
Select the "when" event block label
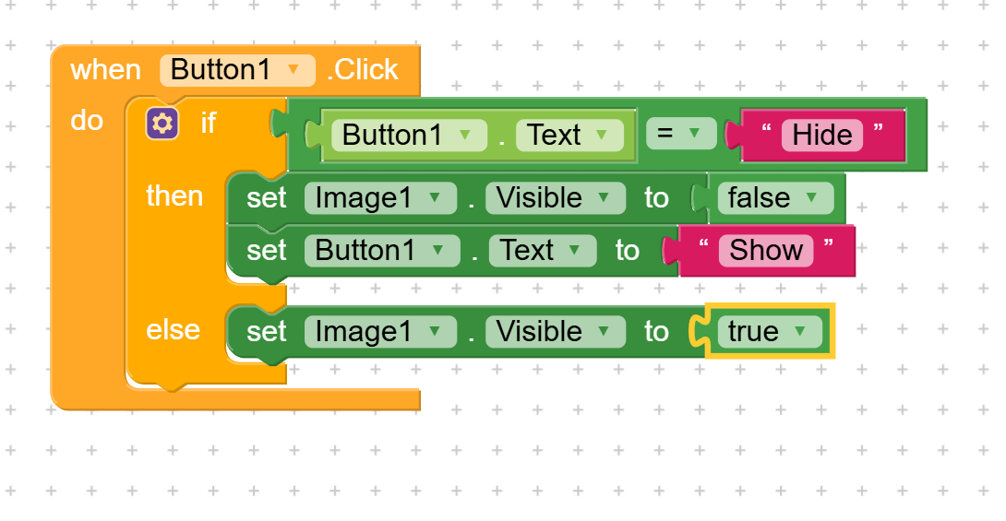coord(105,70)
